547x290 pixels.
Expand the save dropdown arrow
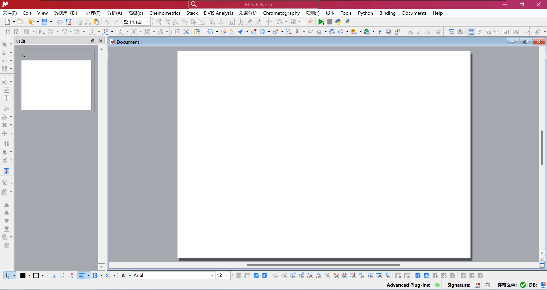(51, 22)
